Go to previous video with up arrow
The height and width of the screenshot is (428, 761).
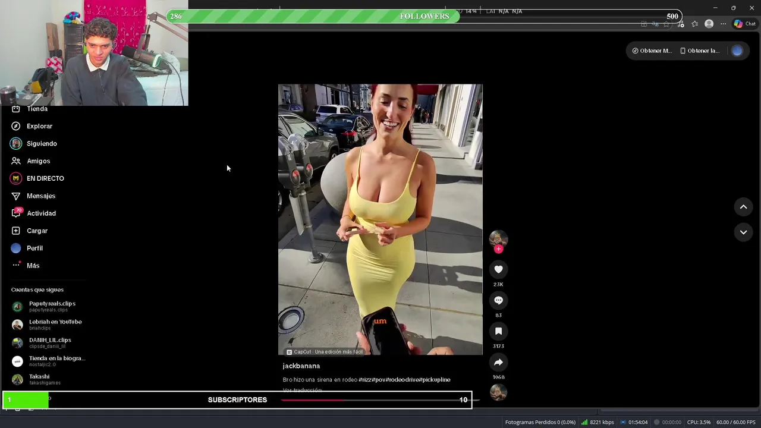pos(743,207)
